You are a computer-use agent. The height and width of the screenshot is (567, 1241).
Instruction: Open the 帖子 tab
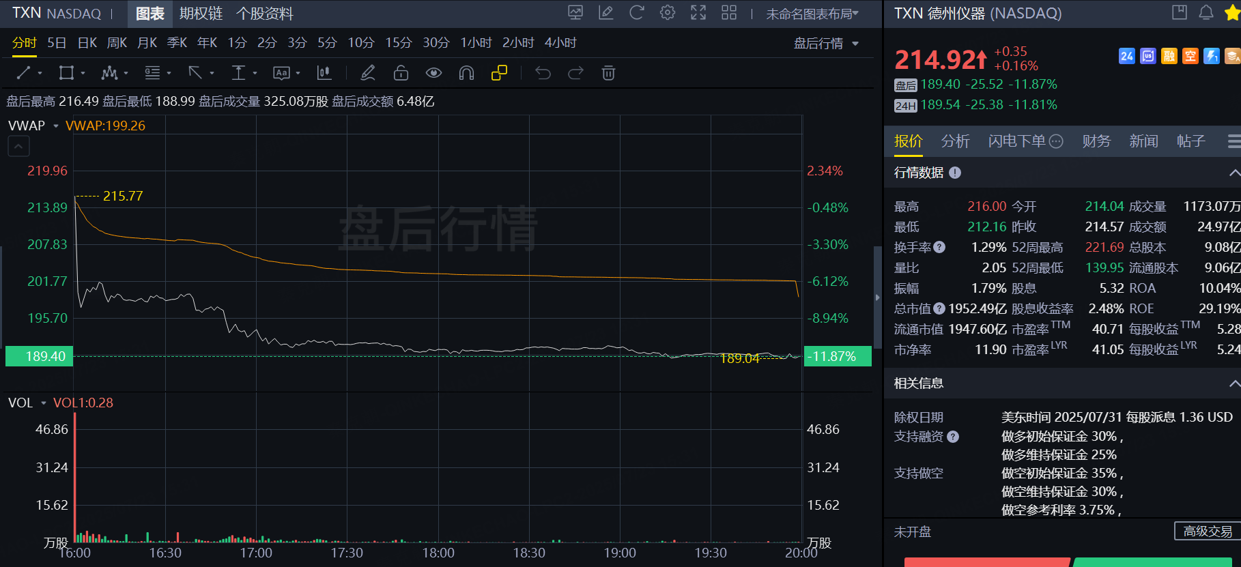(1190, 141)
